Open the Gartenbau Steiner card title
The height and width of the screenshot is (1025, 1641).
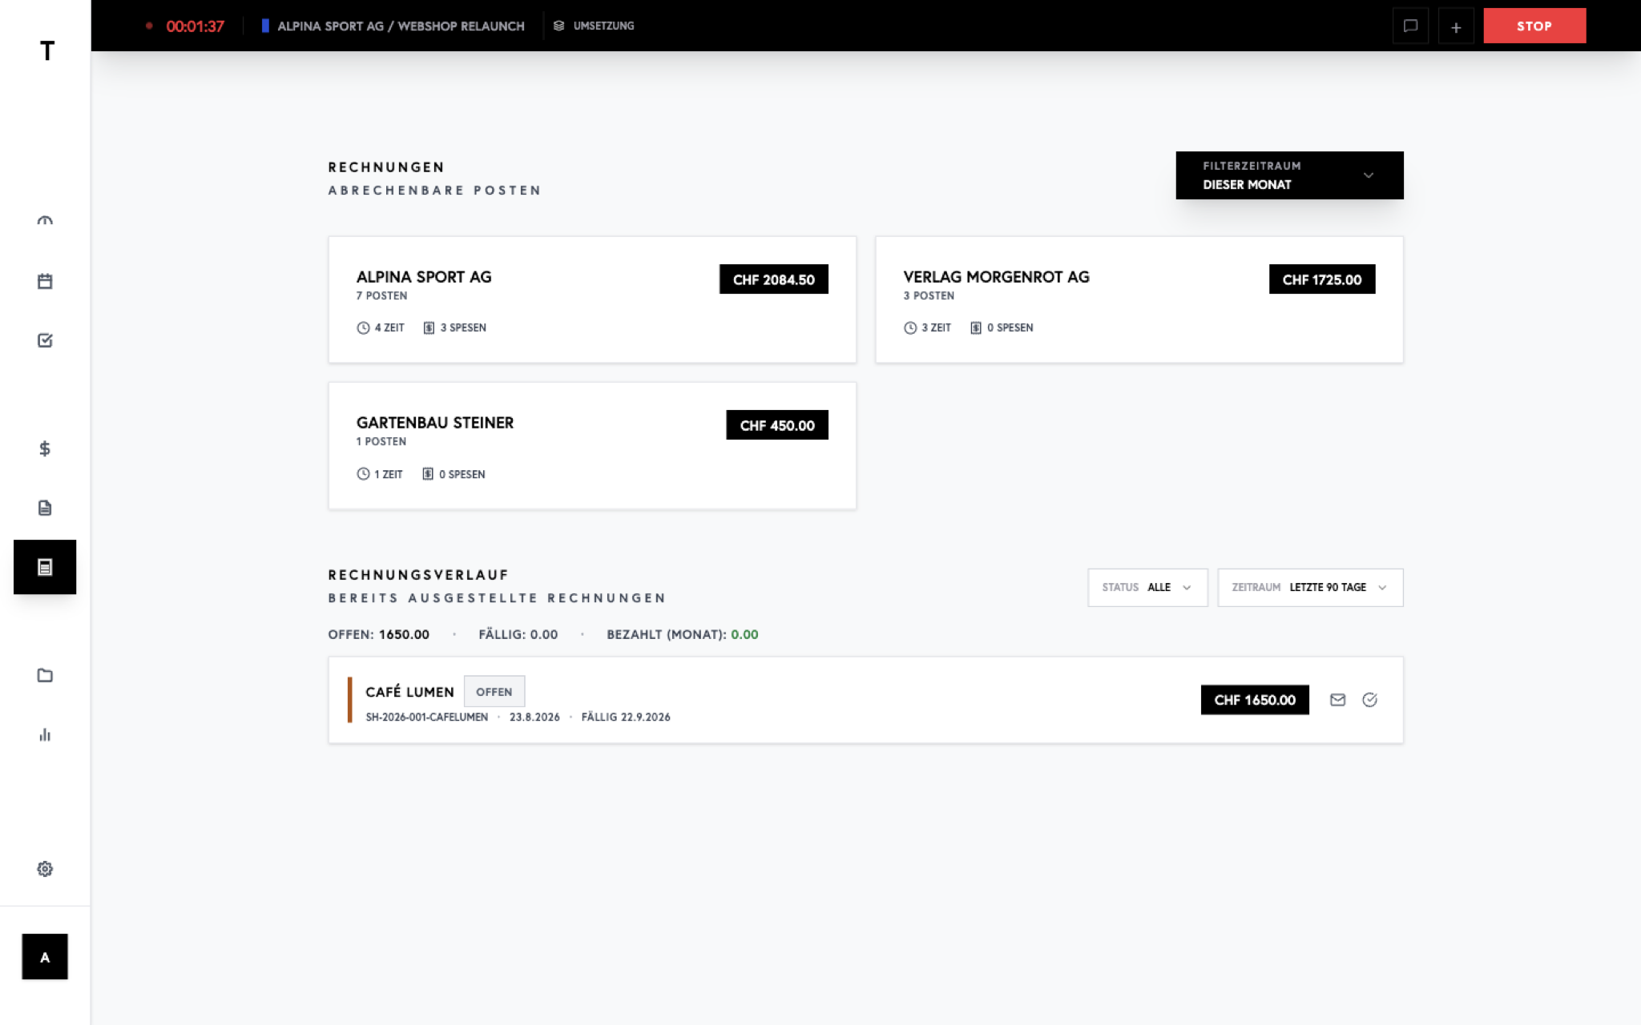point(435,423)
